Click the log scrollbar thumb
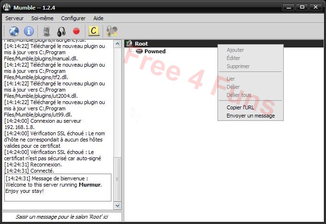Screen dimensions: 326x224 pyautogui.click(x=117, y=179)
